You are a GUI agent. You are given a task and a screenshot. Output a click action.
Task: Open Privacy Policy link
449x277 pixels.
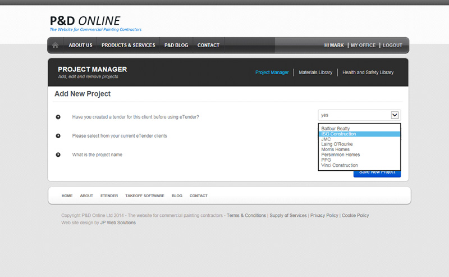click(x=324, y=215)
